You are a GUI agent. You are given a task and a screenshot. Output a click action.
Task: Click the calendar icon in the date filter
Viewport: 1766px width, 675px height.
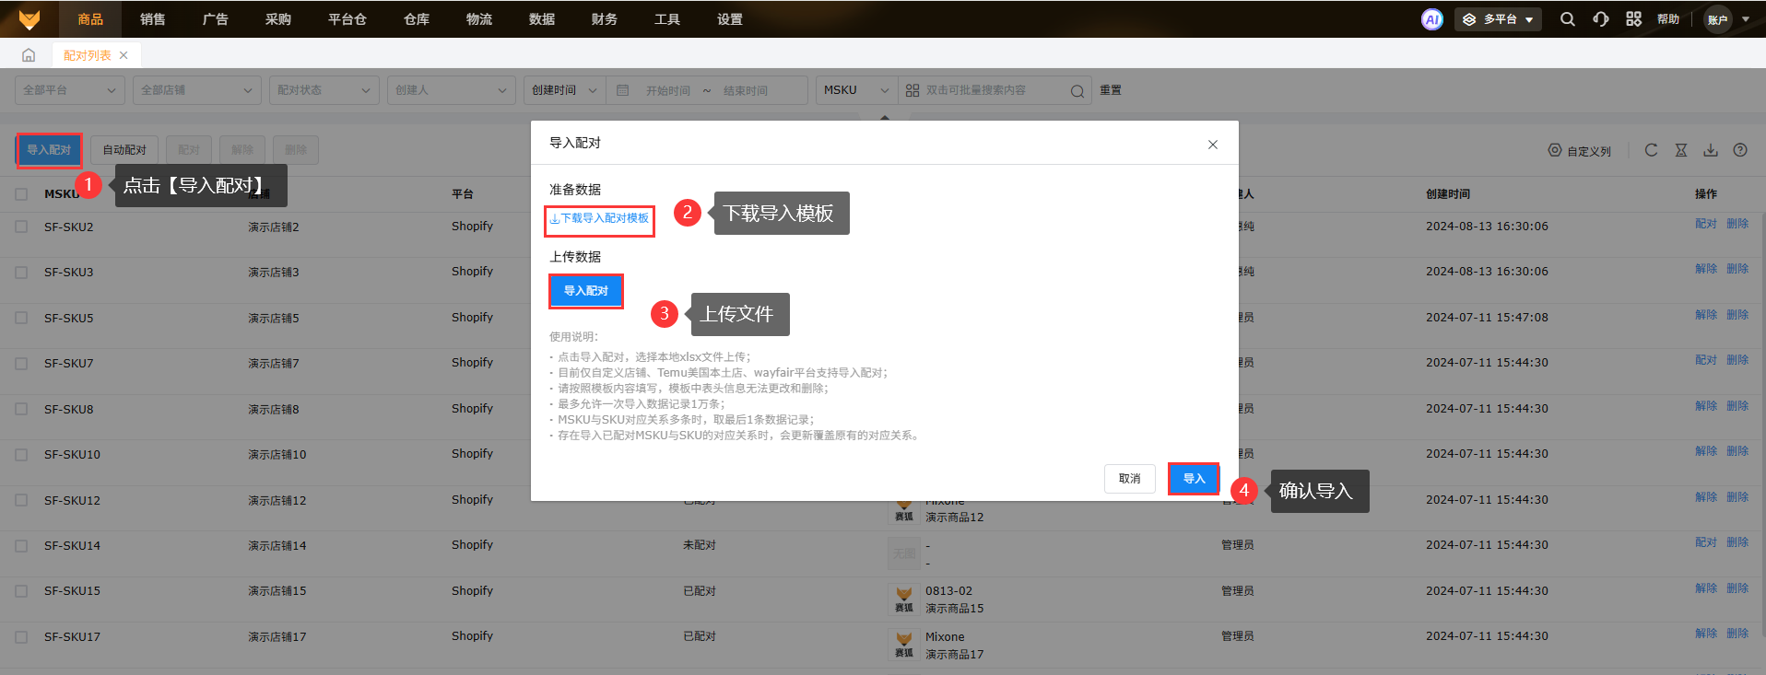tap(622, 90)
